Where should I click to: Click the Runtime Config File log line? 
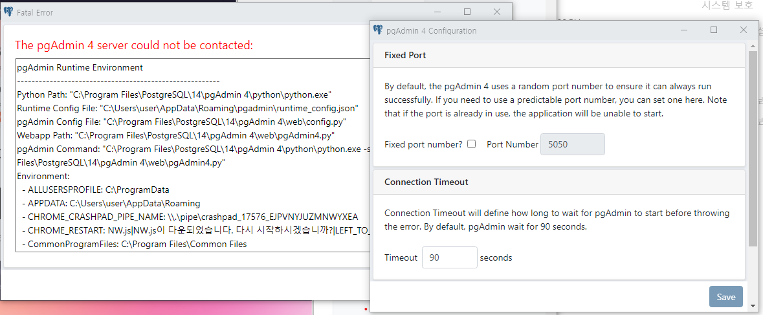[x=188, y=107]
